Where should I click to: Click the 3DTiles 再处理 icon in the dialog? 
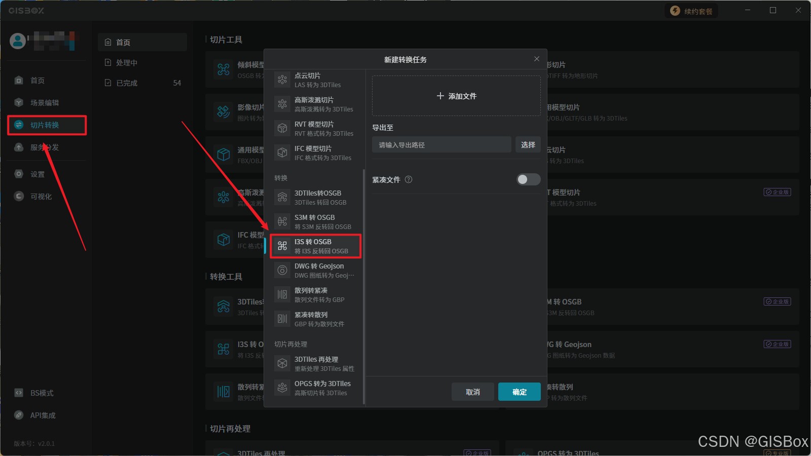click(282, 363)
